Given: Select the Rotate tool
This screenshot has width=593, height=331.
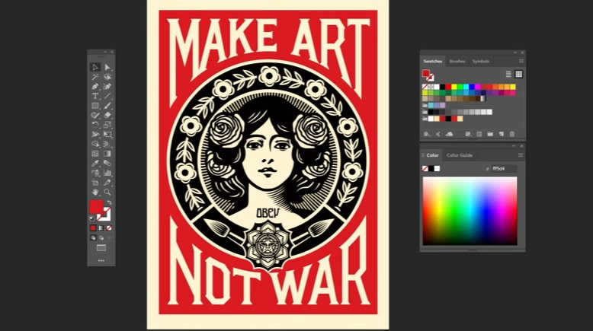Looking at the screenshot, I should [x=95, y=125].
